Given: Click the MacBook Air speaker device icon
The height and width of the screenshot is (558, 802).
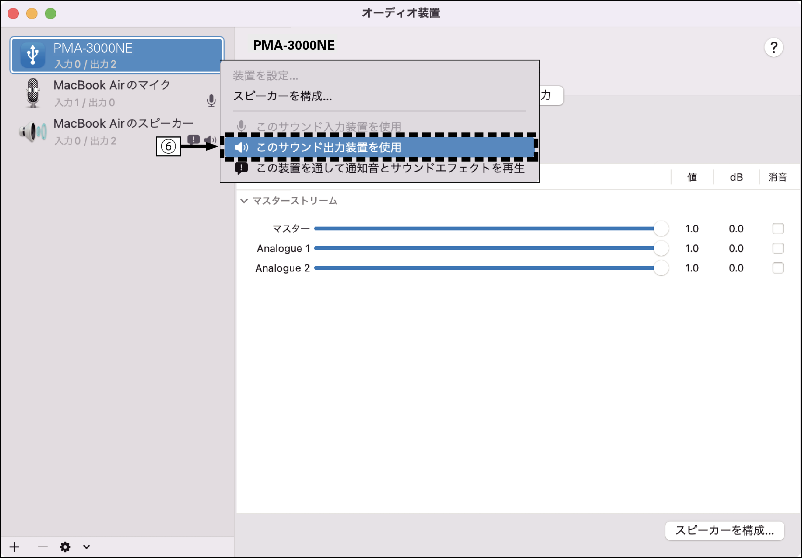Looking at the screenshot, I should (33, 132).
